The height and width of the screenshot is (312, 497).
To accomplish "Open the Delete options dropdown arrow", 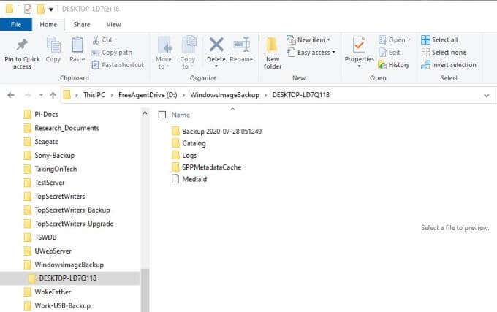I will (216, 66).
